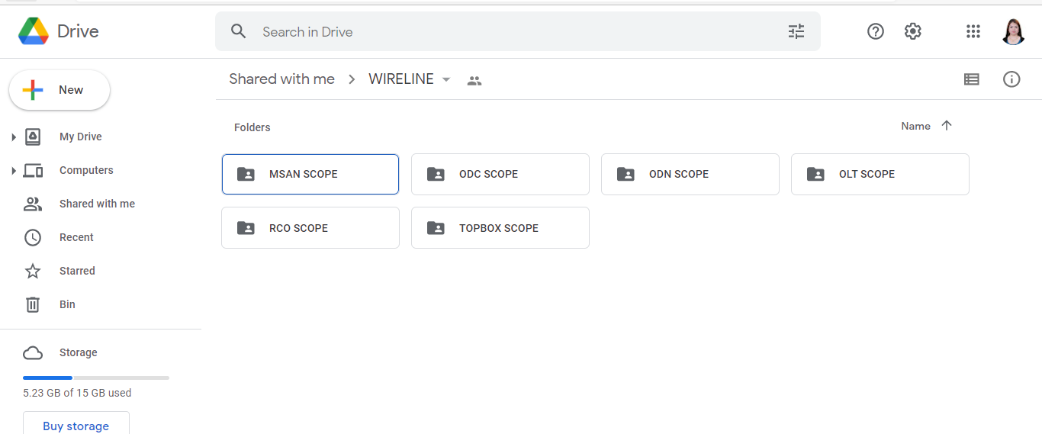Screen dimensions: 1042x434
Task: Open the Help menu icon
Action: click(x=876, y=31)
